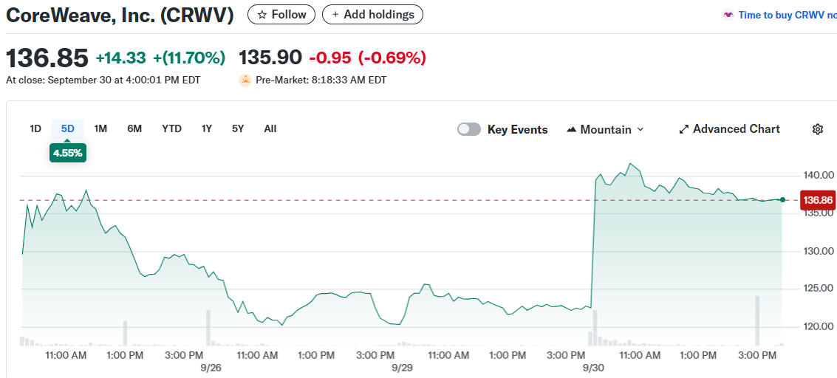Viewport: 837px width, 378px height.
Task: Toggle the Key Events switch
Action: click(x=469, y=129)
